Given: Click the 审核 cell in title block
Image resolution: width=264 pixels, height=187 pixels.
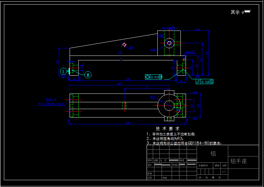Looking at the screenshot, I should 150,173.
